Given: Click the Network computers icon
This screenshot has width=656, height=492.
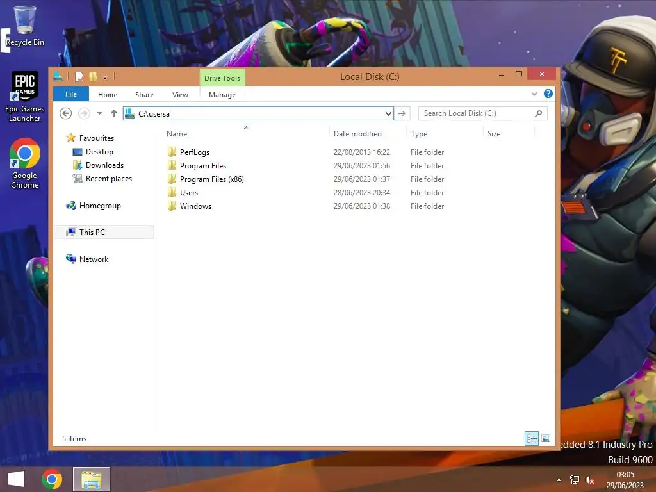Looking at the screenshot, I should coord(71,259).
